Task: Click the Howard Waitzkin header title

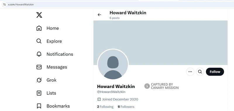Action: (128, 13)
